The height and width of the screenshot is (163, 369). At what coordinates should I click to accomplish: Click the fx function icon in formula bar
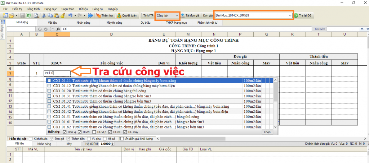(x=58, y=29)
